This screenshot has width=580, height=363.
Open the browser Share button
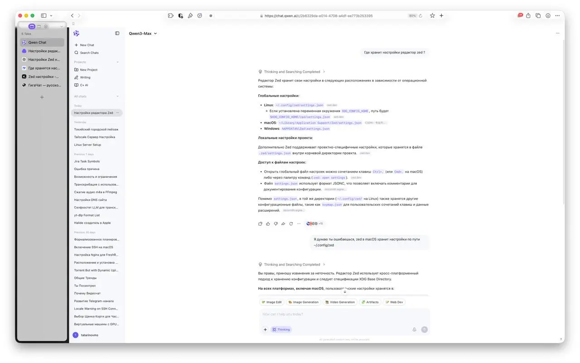point(529,15)
